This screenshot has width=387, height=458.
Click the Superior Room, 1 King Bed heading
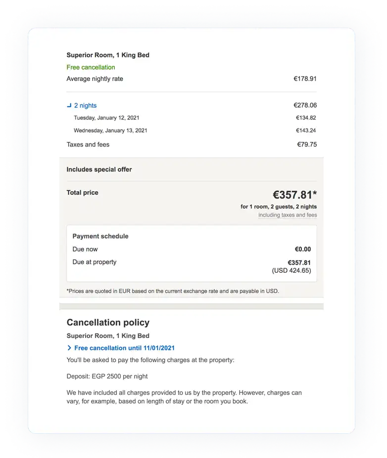108,55
